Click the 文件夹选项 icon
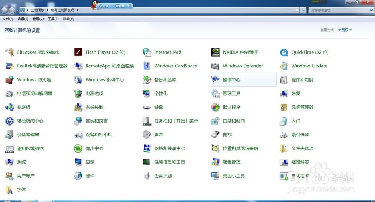This screenshot has height=202, width=375. point(284,148)
